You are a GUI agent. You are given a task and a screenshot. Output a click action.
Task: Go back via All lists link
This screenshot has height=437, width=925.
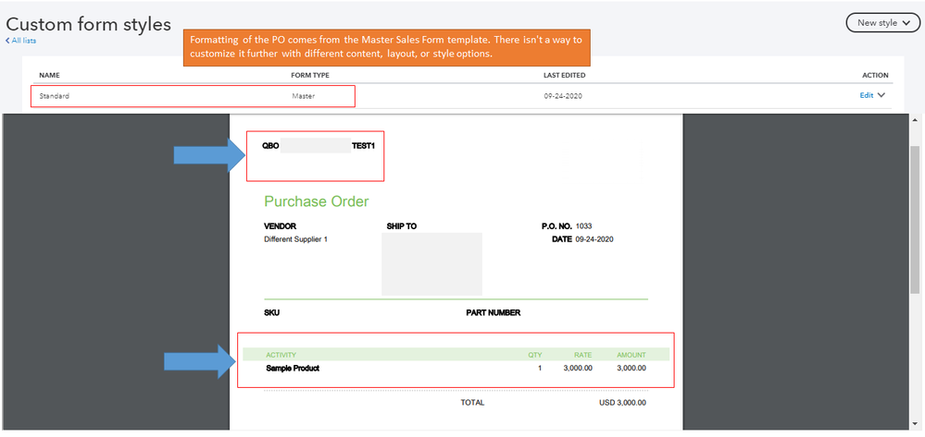[21, 41]
